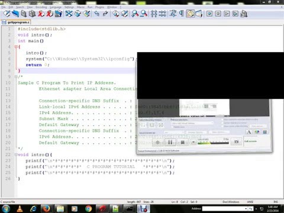Select the getipprogram.c document tab
Screen dimensions: 284x213
(x=16, y=22)
